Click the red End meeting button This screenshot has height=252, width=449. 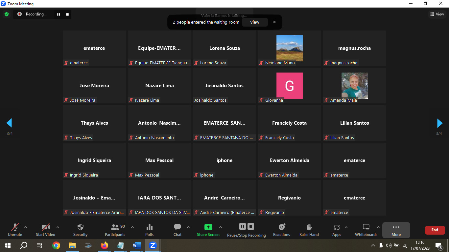pos(435,230)
